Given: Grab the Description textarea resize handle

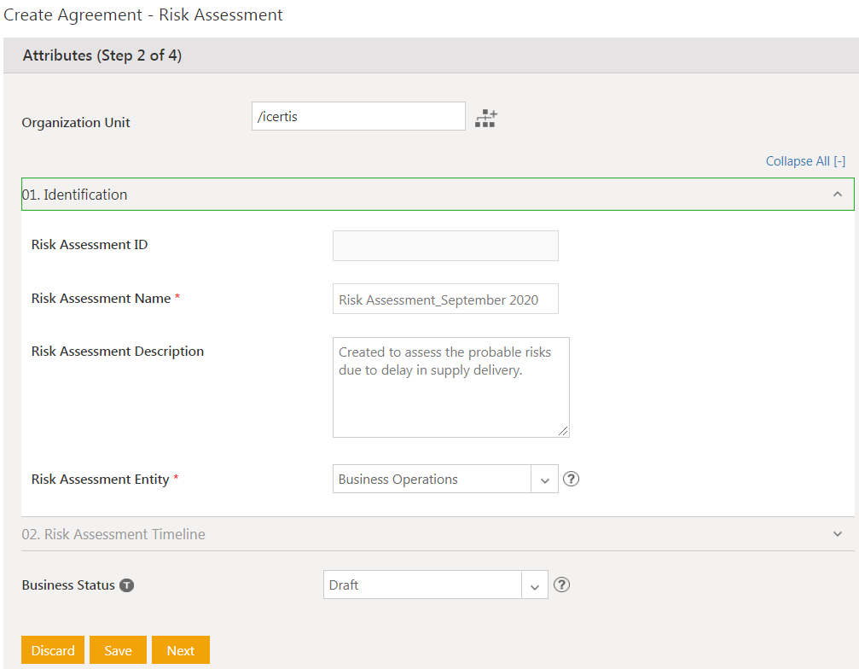Looking at the screenshot, I should tap(563, 432).
